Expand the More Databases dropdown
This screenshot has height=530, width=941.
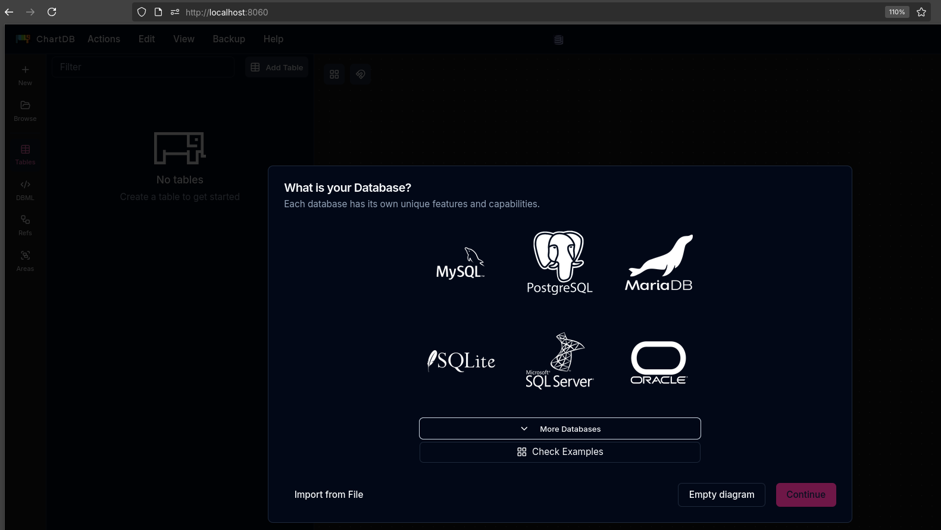coord(559,429)
